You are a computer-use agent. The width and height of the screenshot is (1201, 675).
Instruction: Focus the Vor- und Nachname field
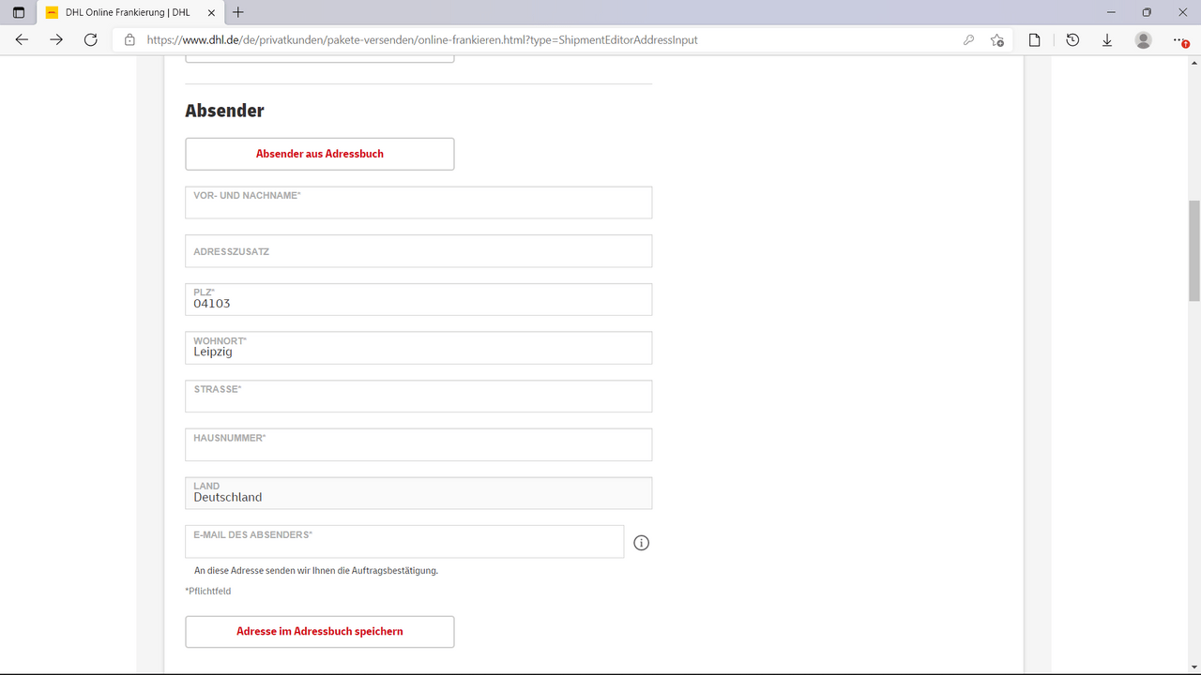coord(418,202)
